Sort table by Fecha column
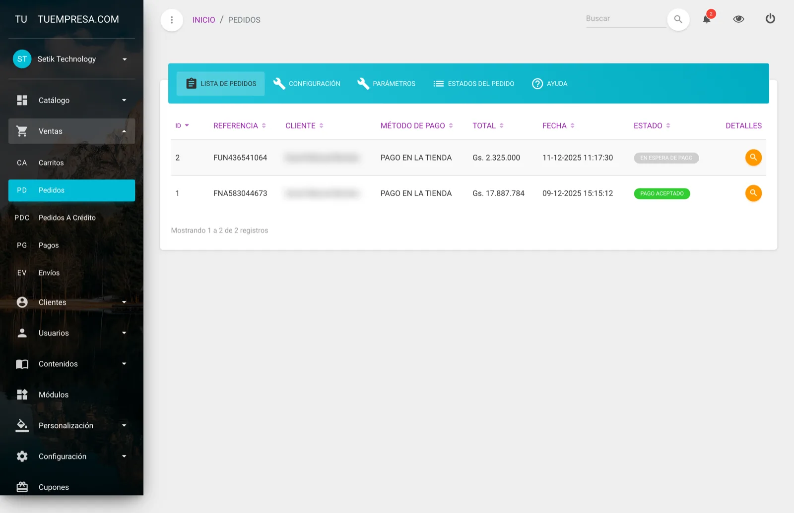 click(558, 126)
